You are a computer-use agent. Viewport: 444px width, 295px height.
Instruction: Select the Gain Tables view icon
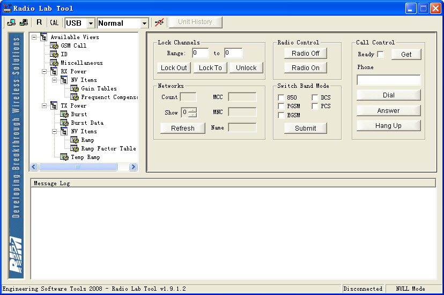75,88
